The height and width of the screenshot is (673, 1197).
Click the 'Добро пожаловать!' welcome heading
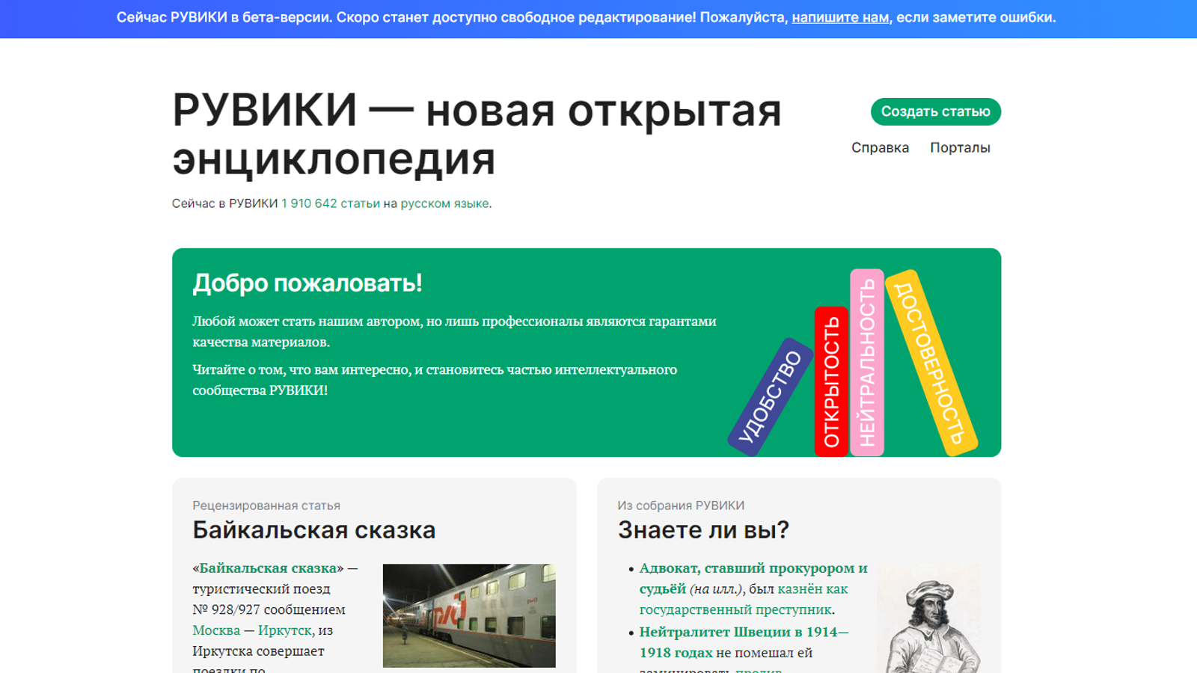(x=307, y=283)
